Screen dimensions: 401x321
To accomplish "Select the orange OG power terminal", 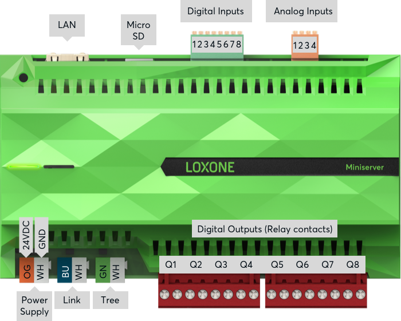I will point(26,271).
